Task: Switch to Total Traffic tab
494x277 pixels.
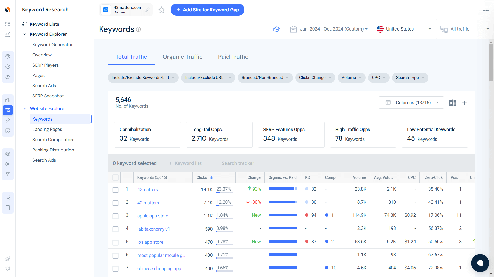Action: point(131,57)
